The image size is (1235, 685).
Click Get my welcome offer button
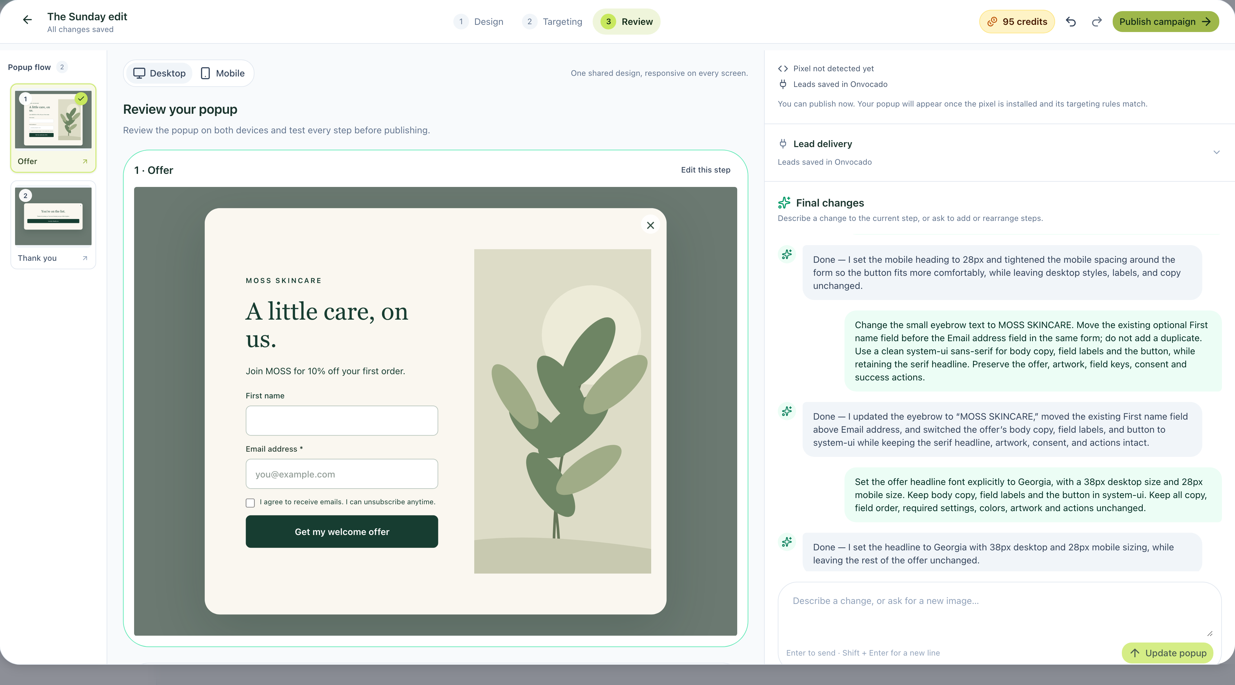342,532
